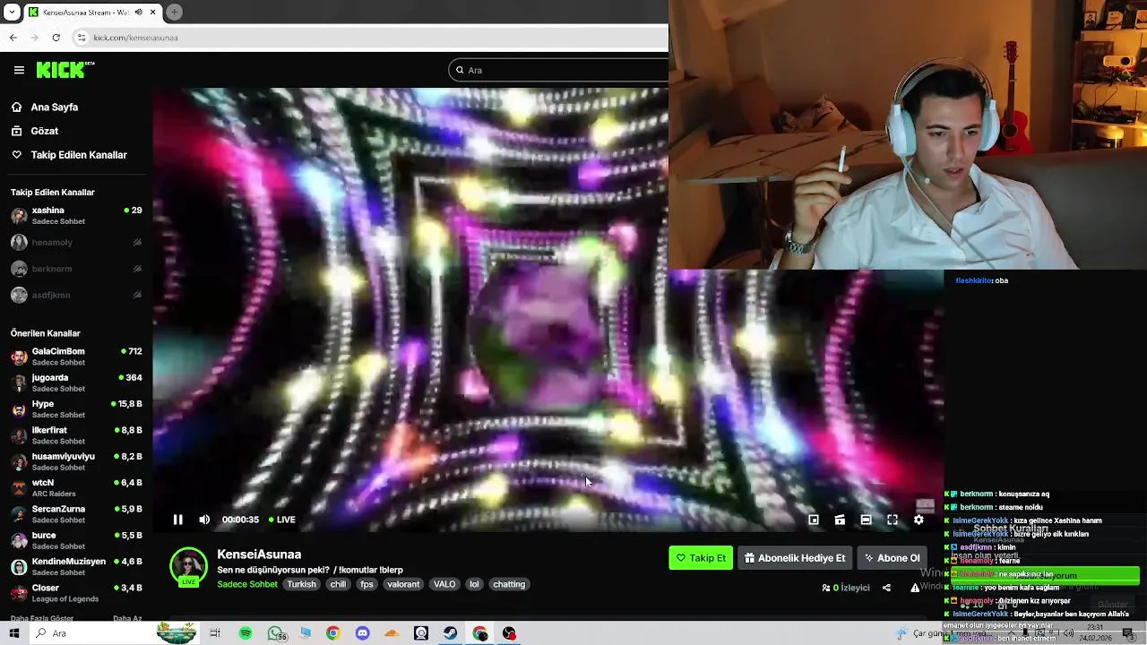This screenshot has height=645, width=1147.
Task: Select the chill tag
Action: [338, 584]
